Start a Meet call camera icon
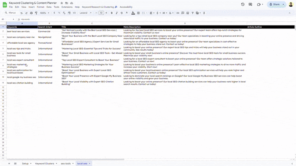The height and width of the screenshot is (166, 296). (259, 4)
